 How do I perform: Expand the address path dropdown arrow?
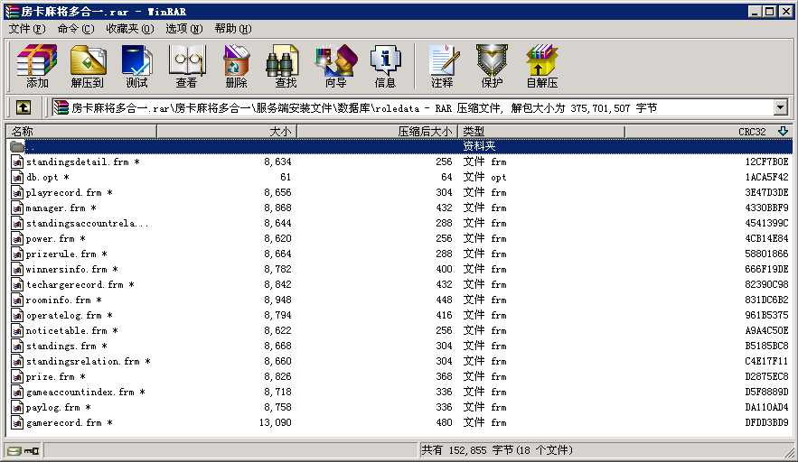tap(780, 107)
